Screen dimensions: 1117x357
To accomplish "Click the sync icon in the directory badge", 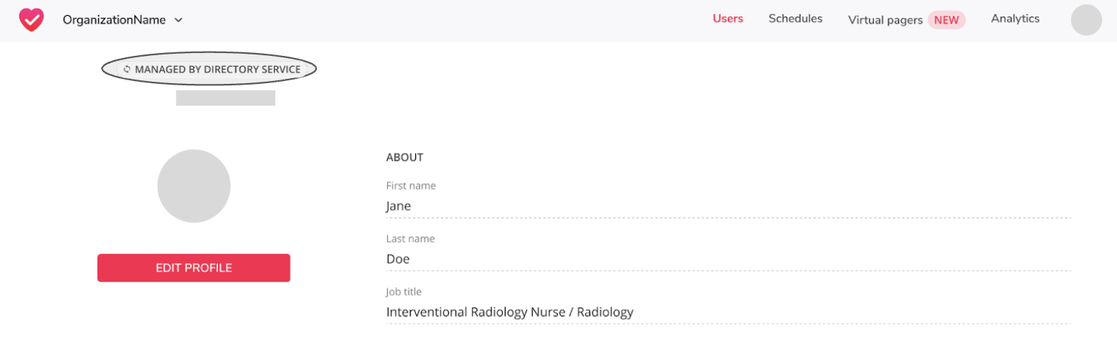I will click(127, 70).
